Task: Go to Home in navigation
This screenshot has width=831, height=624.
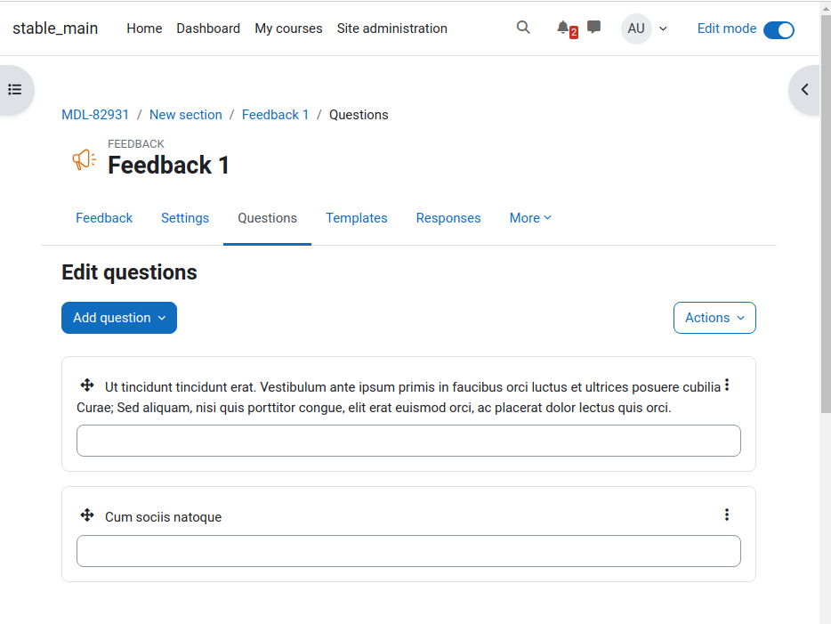Action: click(144, 28)
